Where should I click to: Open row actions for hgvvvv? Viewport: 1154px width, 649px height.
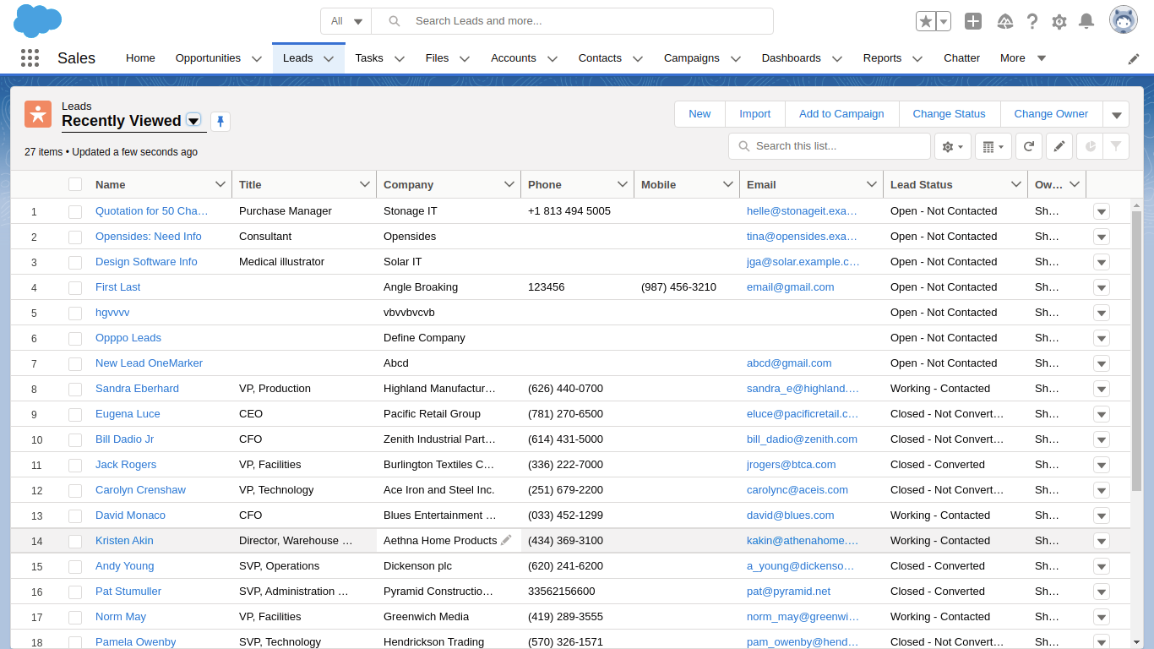coord(1102,313)
